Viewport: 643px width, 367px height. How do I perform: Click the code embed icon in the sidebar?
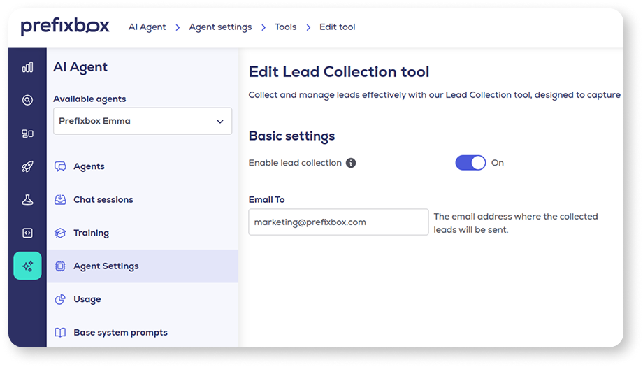(27, 233)
